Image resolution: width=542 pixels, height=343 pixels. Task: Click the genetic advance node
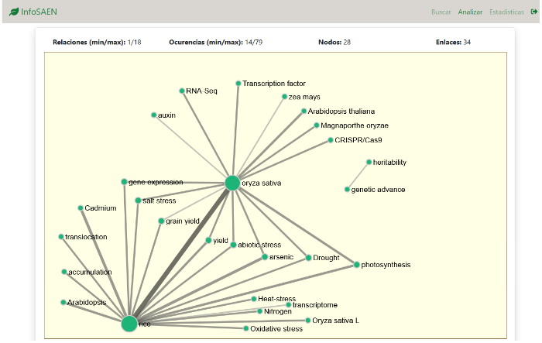[x=347, y=189]
